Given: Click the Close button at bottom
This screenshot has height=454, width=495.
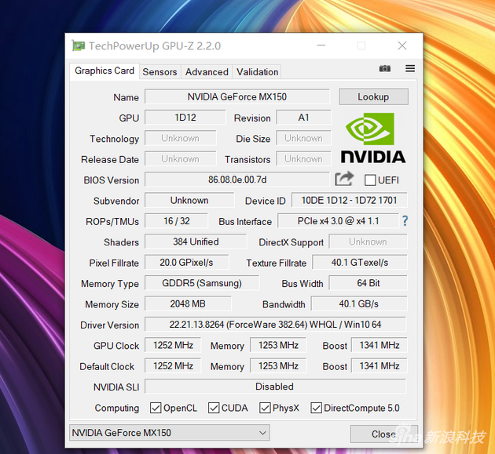Looking at the screenshot, I should (383, 434).
